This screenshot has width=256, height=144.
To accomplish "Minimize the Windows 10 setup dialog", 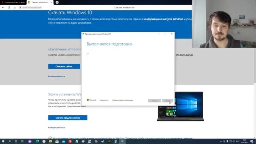I will 160,34.
